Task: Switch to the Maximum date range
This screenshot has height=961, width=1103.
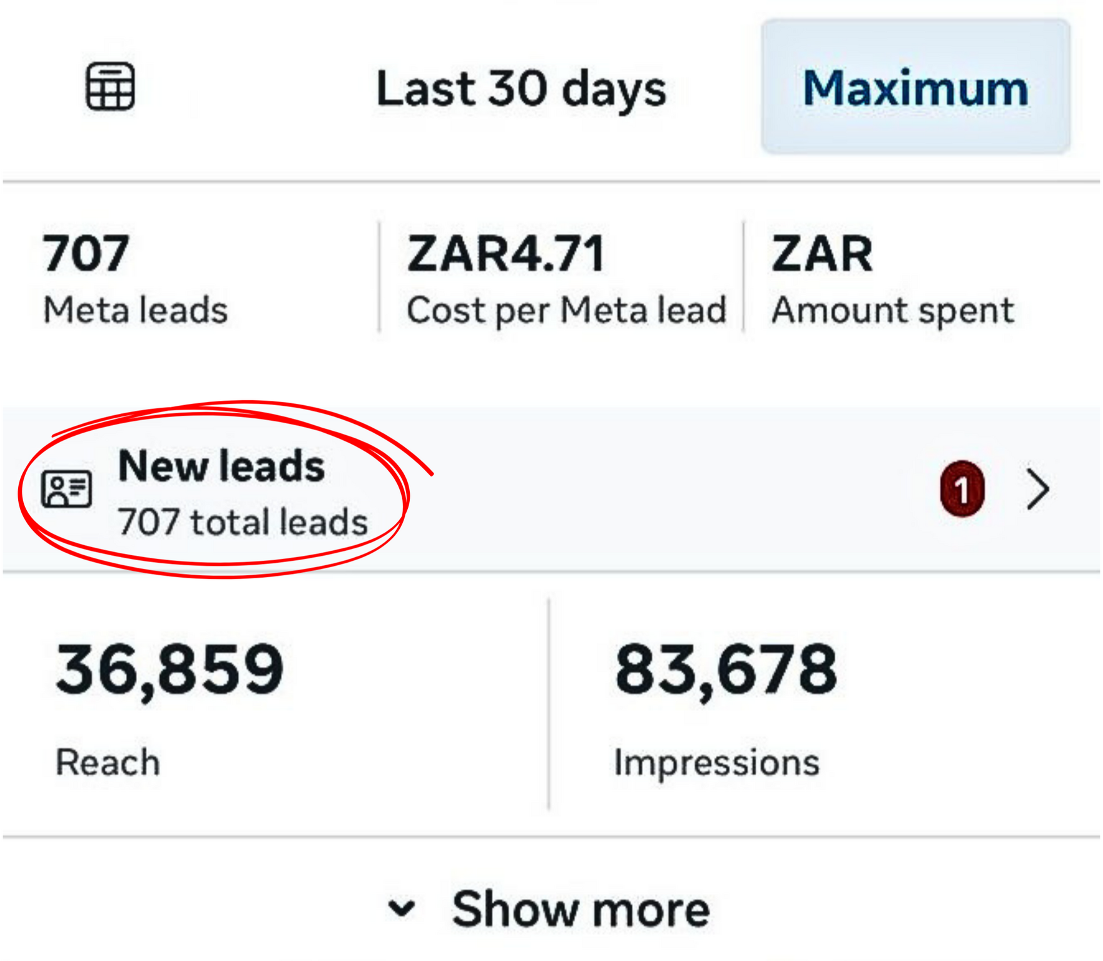Action: pyautogui.click(x=915, y=88)
